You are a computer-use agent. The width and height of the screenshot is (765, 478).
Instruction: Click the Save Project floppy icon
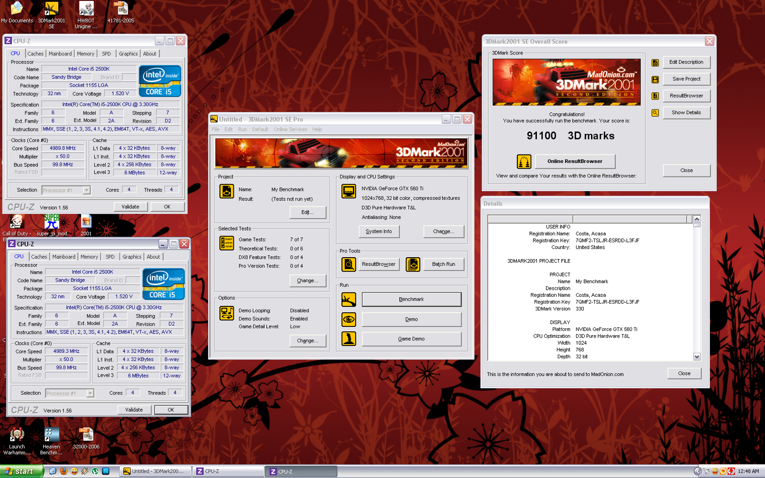click(655, 79)
